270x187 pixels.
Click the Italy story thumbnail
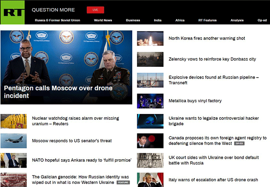pos(150,180)
